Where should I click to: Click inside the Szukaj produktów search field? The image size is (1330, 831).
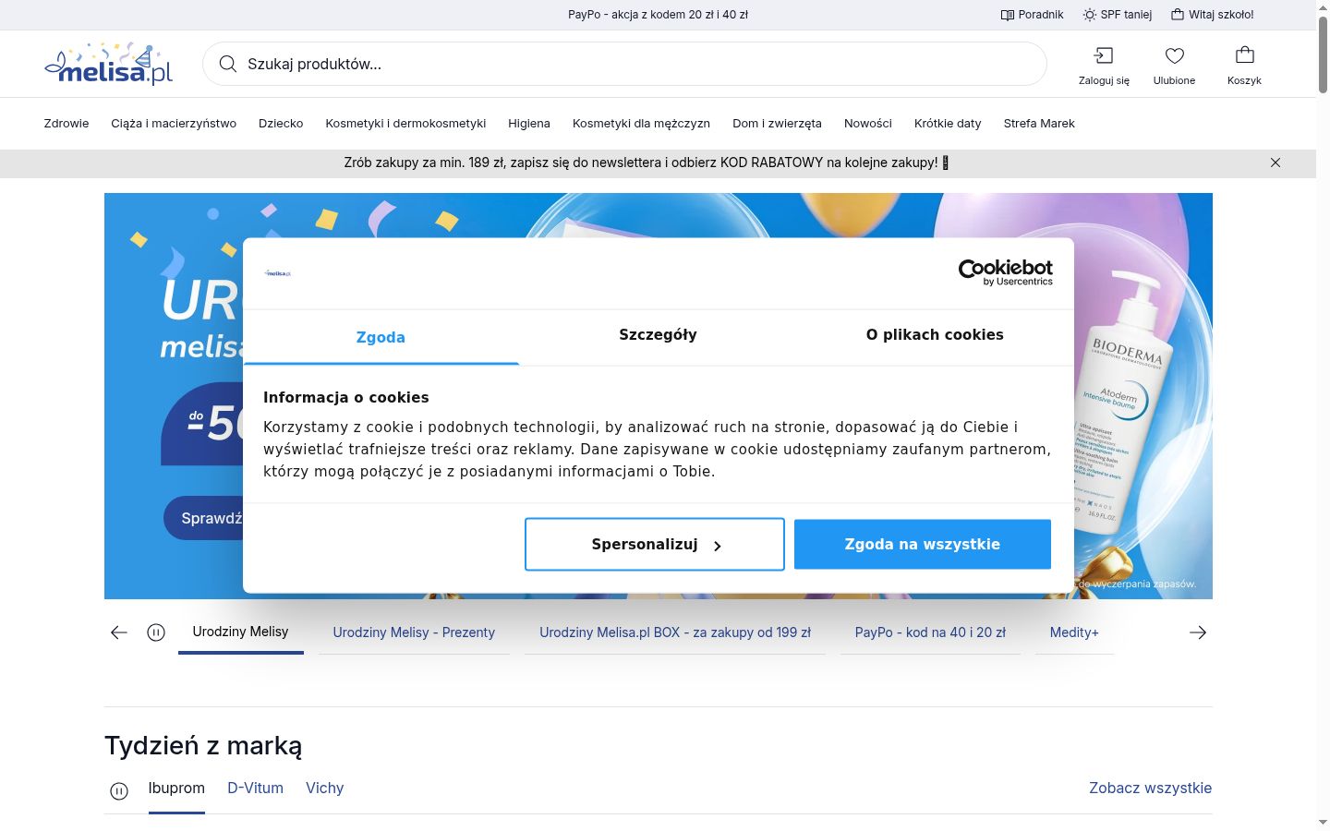(624, 64)
